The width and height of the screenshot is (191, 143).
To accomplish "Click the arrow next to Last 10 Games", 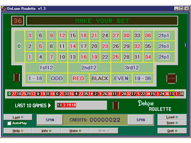I will coord(50,105).
